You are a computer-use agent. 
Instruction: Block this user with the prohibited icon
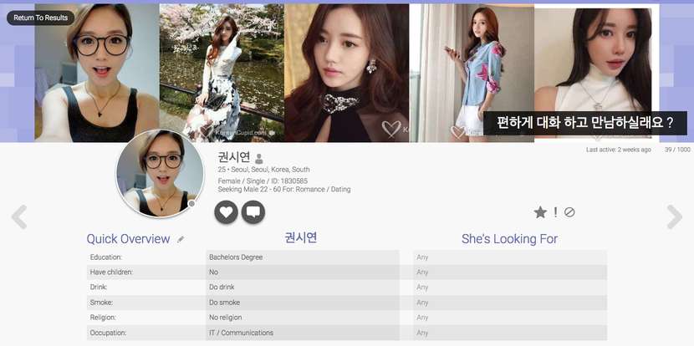pos(569,212)
